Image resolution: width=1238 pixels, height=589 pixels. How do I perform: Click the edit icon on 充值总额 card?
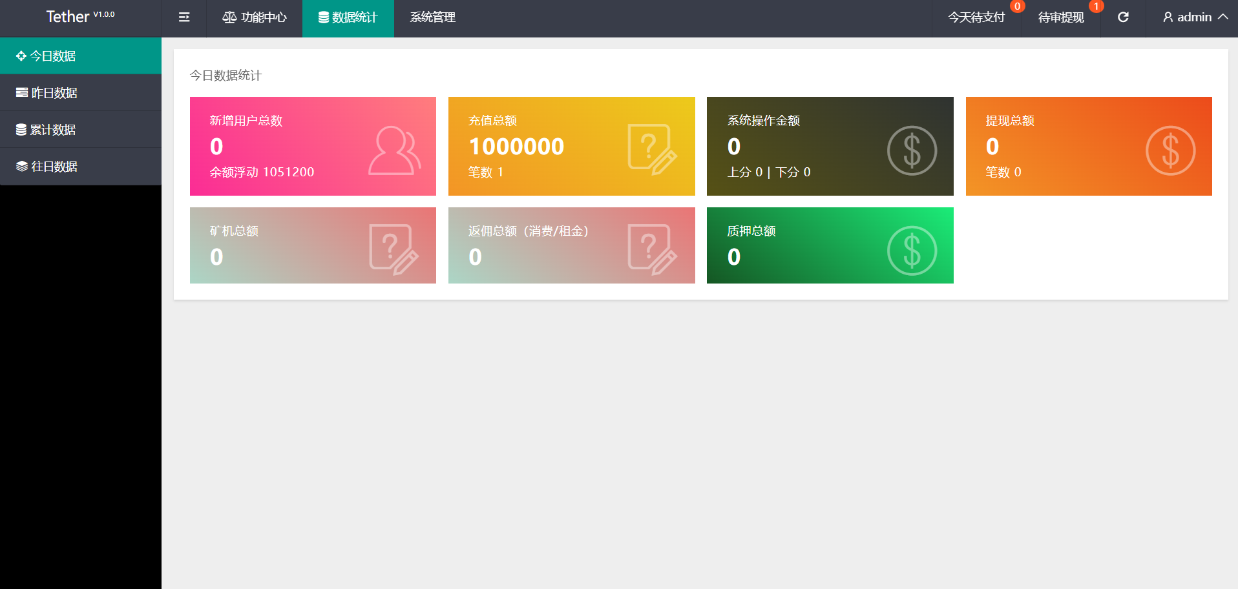tap(652, 150)
